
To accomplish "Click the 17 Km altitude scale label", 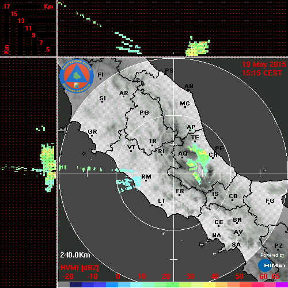I will tap(6, 6).
